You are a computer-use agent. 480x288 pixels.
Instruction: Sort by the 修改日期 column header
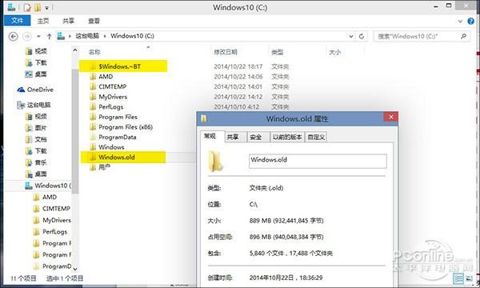pyautogui.click(x=226, y=52)
